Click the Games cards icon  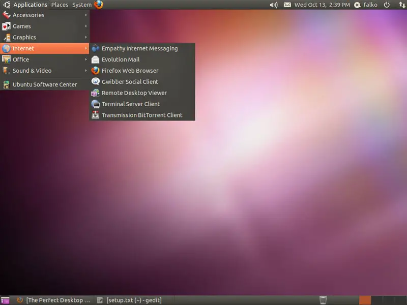point(6,26)
